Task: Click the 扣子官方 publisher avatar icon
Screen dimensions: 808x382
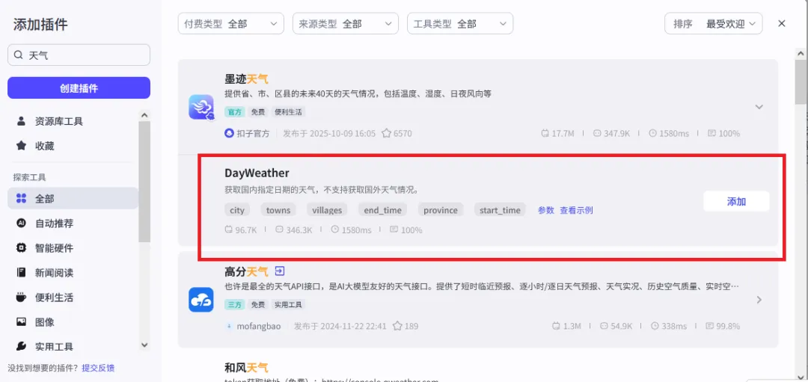Action: tap(230, 133)
